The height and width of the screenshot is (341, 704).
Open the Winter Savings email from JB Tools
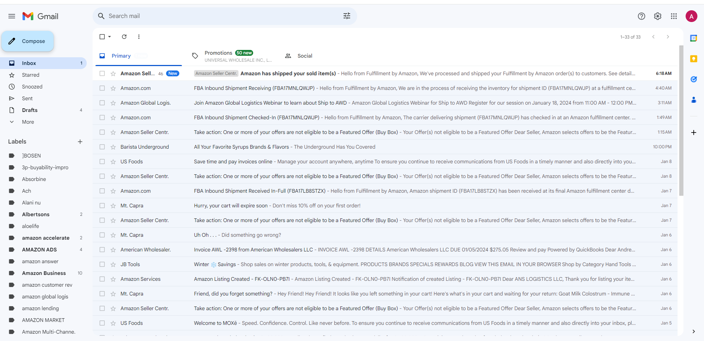click(x=385, y=264)
